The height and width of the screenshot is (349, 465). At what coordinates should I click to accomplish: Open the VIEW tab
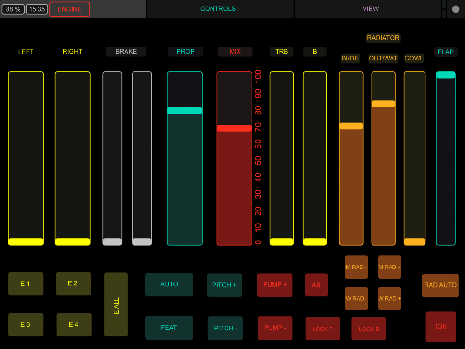(368, 9)
